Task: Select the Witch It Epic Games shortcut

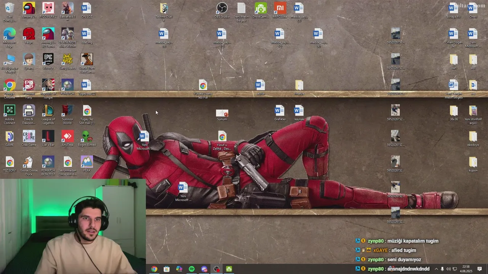Action: pyautogui.click(x=48, y=62)
